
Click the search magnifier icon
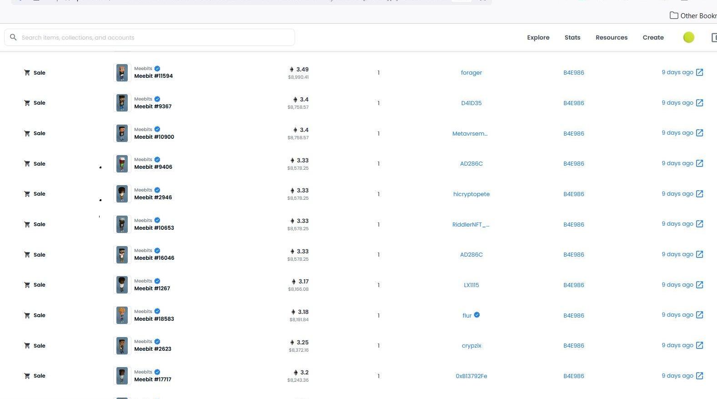(13, 37)
